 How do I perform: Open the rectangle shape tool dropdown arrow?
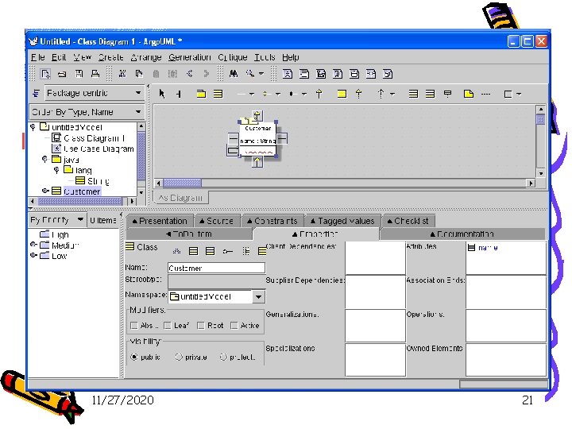[519, 94]
